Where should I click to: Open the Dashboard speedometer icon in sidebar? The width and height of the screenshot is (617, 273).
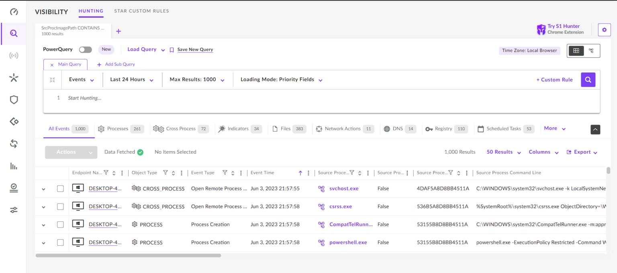(x=14, y=12)
